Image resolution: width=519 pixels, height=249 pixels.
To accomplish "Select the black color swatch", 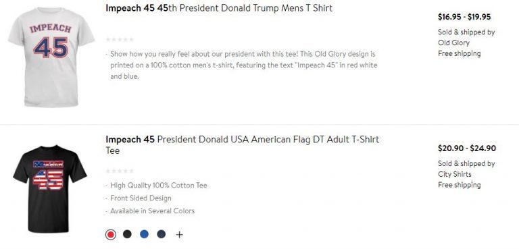I will point(127,234).
